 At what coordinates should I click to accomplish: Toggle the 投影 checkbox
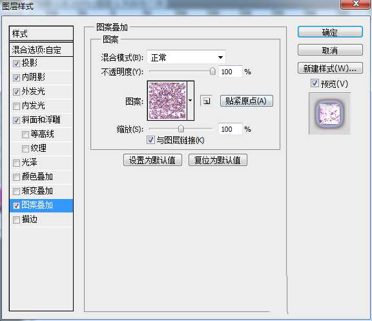coord(16,63)
